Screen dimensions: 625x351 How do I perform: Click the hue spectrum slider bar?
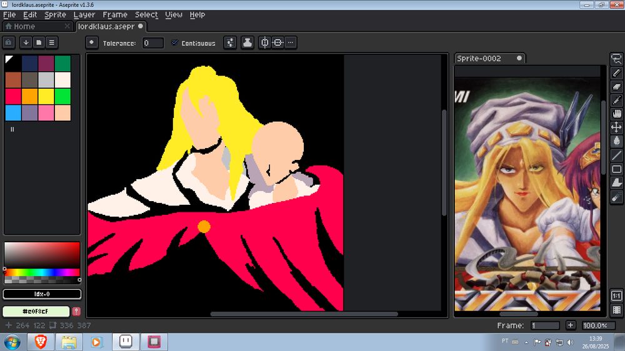click(x=42, y=272)
